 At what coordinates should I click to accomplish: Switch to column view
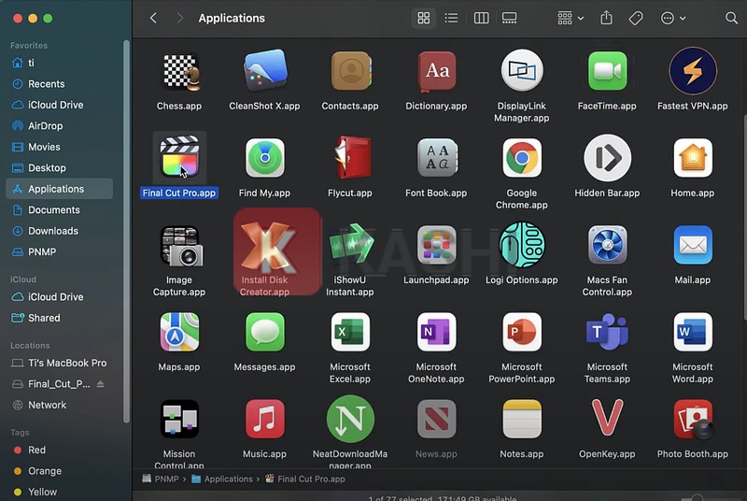click(481, 18)
